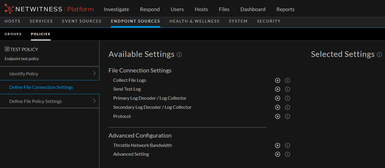Navigate to Event Sources tab

81,21
